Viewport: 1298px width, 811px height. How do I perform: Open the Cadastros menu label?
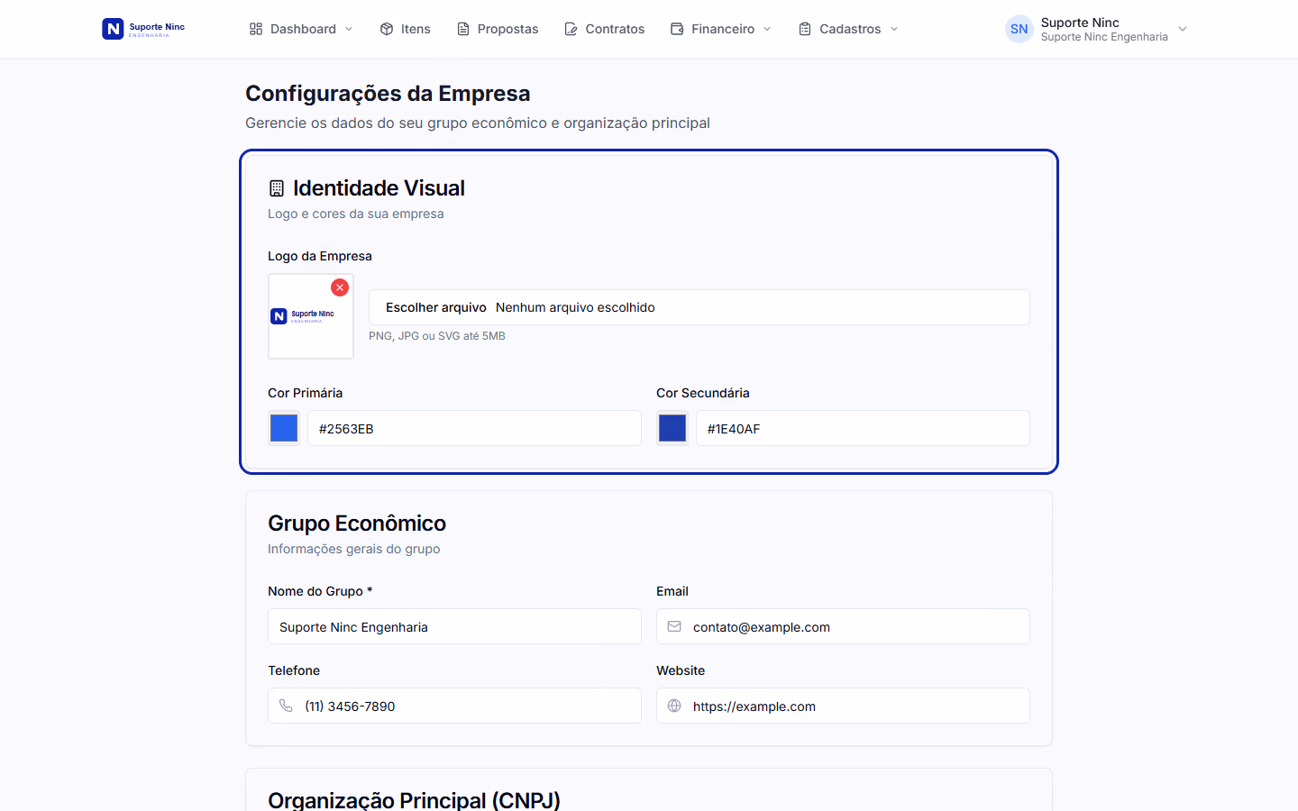850,29
